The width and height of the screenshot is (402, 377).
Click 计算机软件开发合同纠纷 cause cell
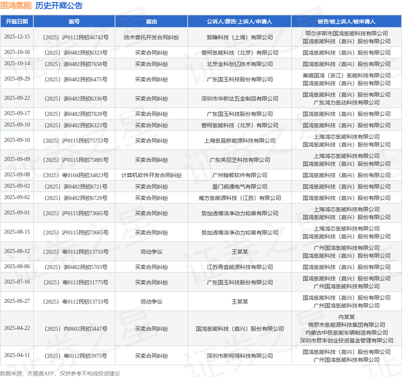click(152, 175)
